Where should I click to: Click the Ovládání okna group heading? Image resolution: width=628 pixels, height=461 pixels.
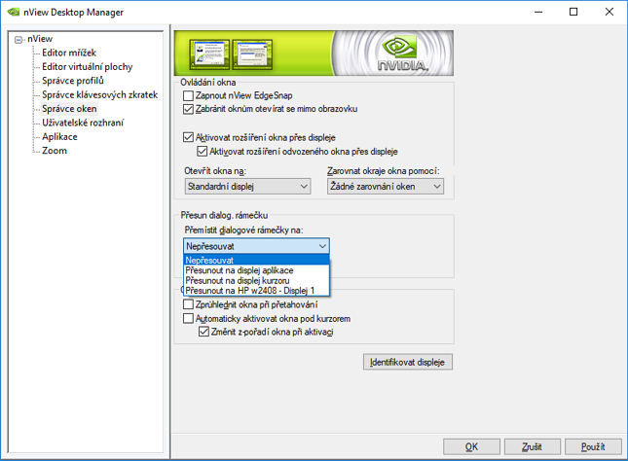[207, 83]
